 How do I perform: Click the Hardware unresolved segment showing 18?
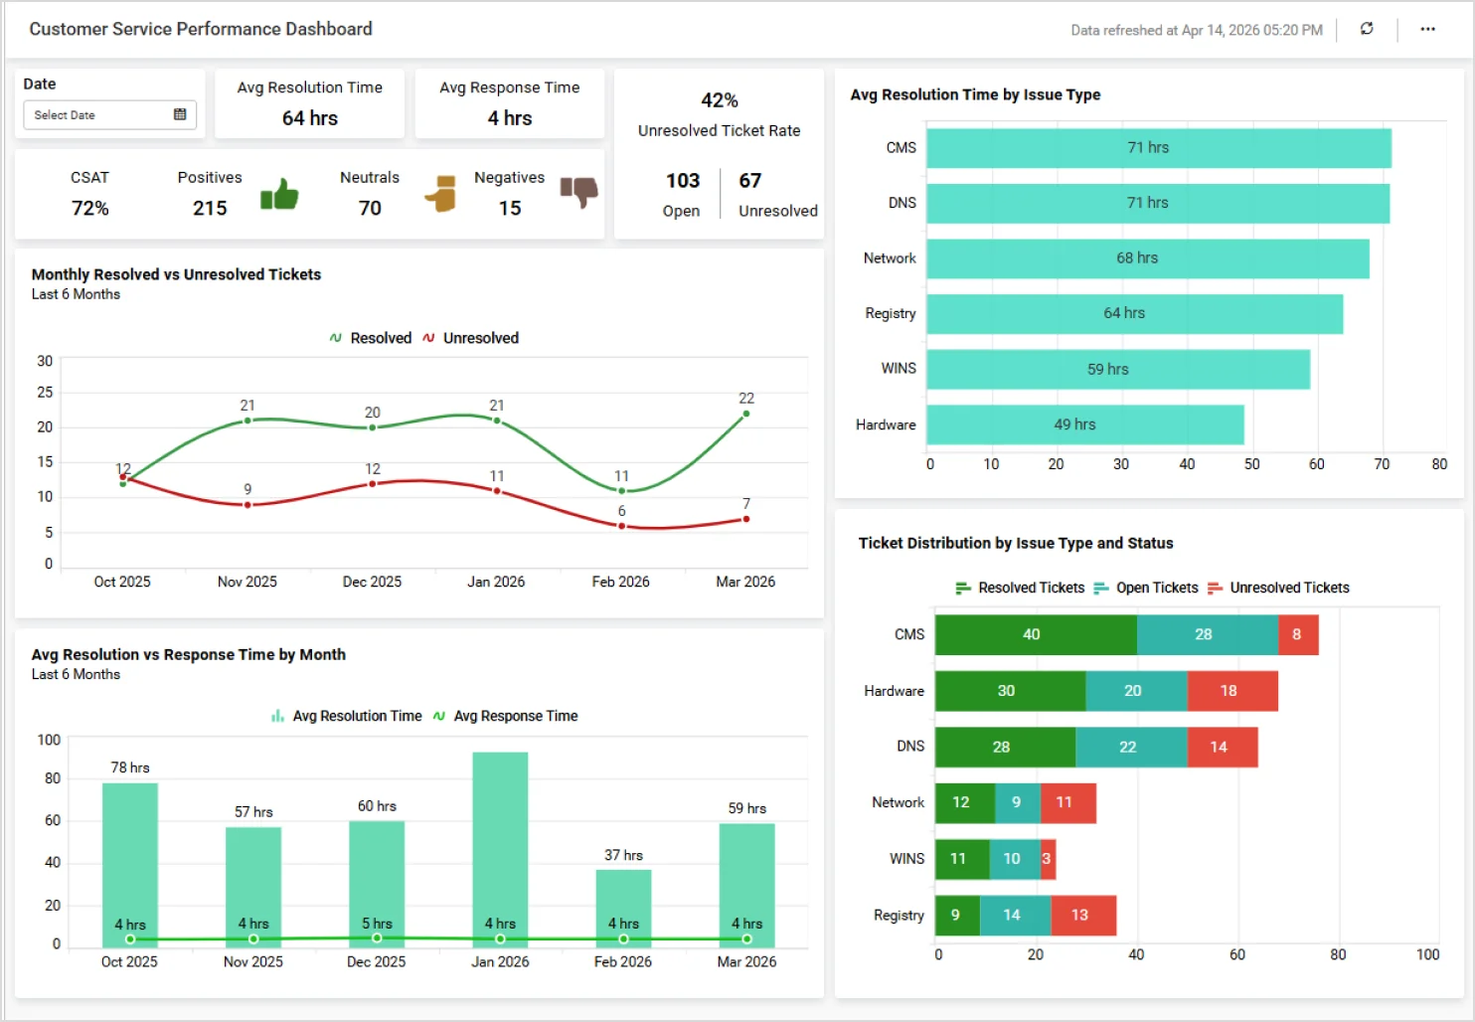1232,691
